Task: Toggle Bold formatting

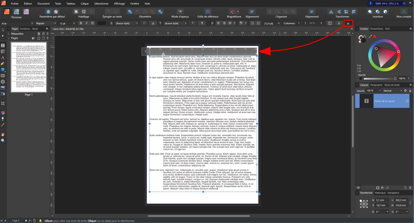Action: point(81,23)
